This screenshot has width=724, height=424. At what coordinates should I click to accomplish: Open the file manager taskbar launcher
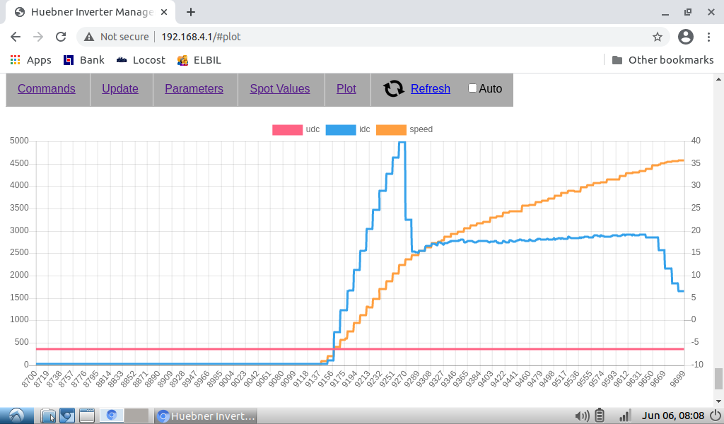(x=48, y=416)
